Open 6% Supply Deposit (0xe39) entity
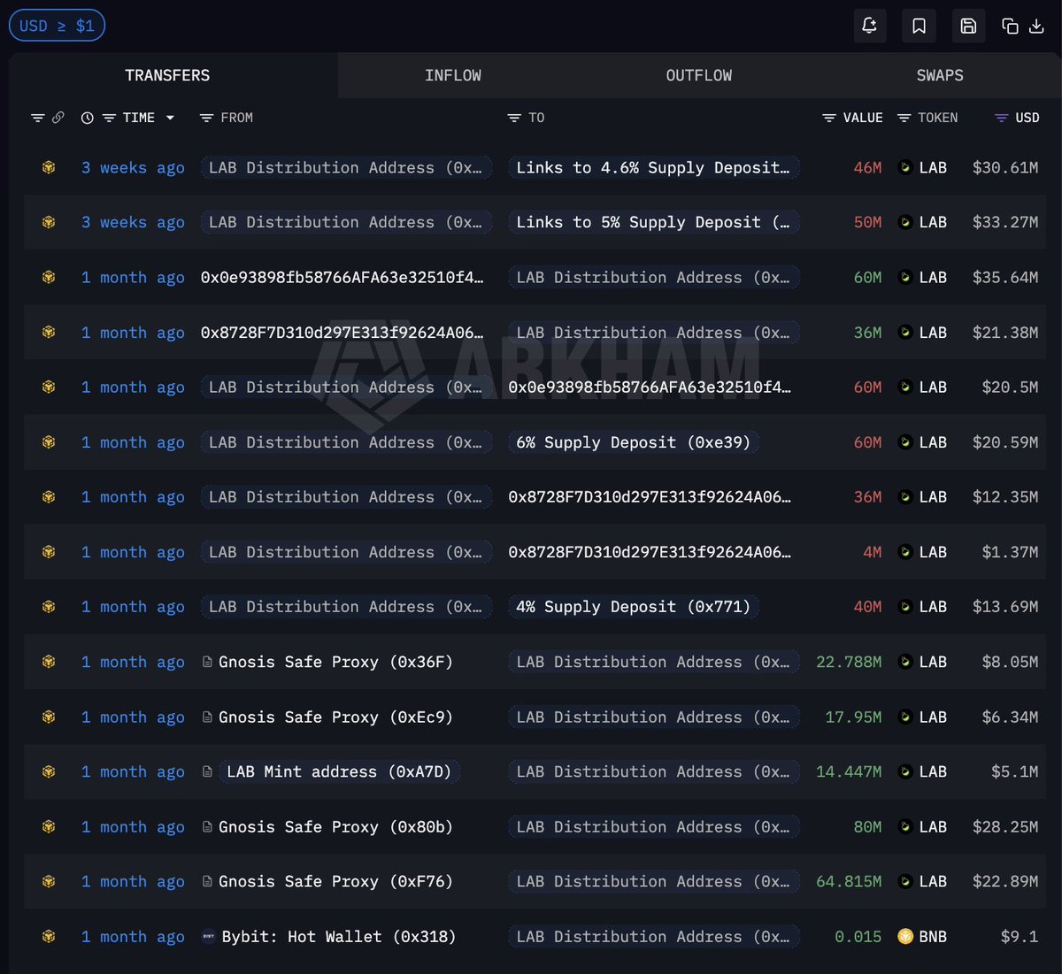Viewport: 1062px width, 974px height. [633, 442]
